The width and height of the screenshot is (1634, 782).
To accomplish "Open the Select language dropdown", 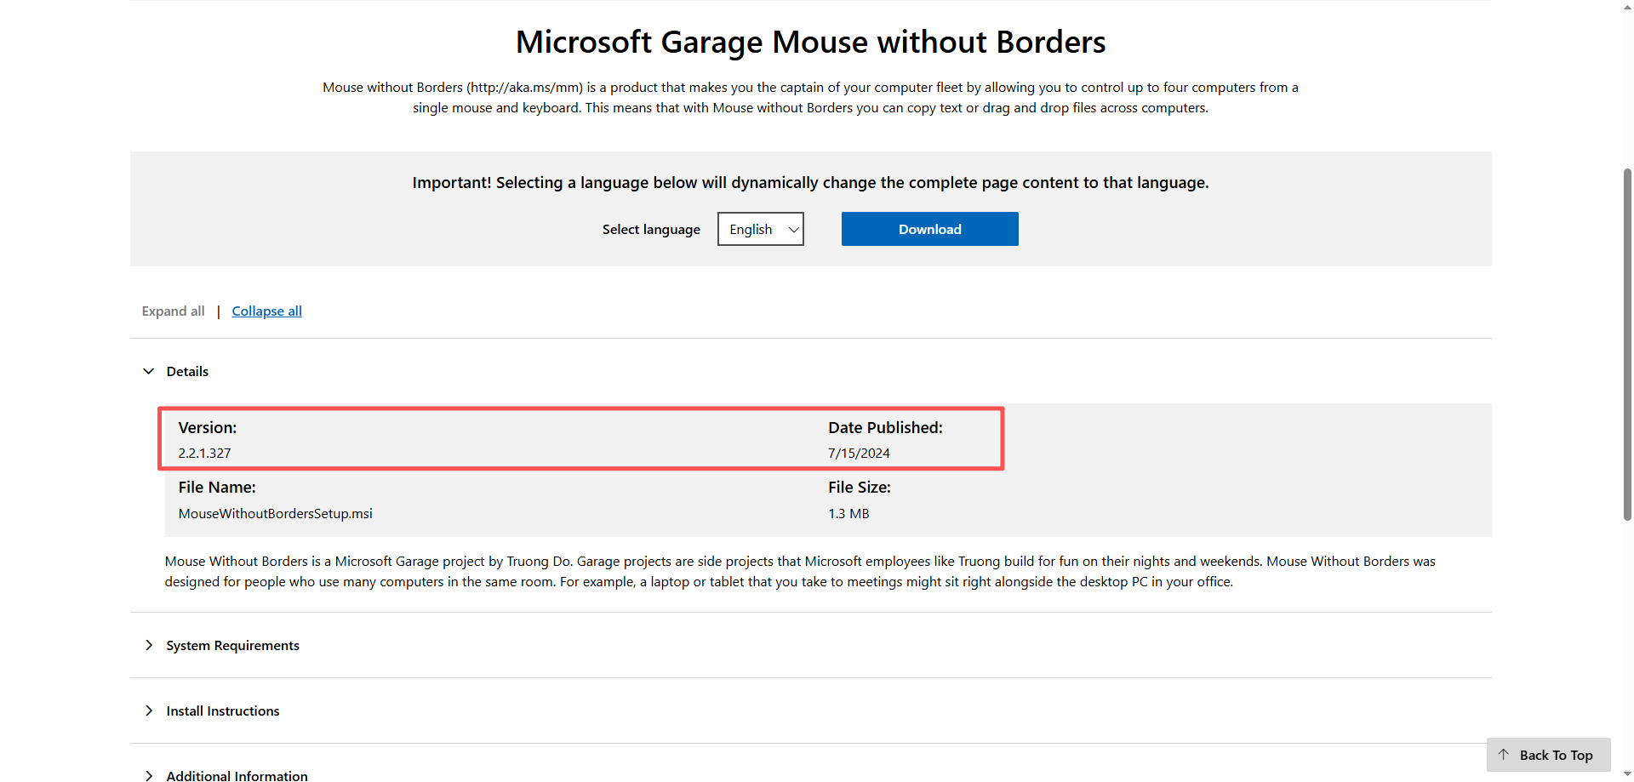I will click(761, 229).
